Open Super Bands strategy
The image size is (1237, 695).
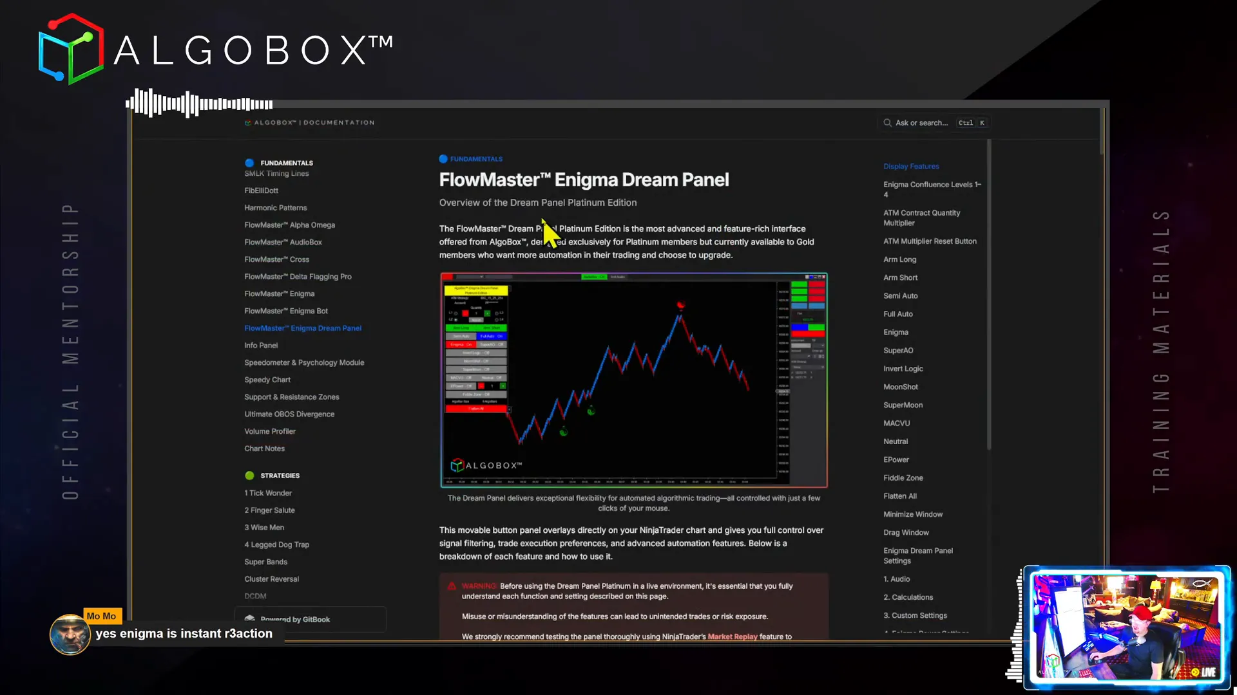tap(265, 562)
